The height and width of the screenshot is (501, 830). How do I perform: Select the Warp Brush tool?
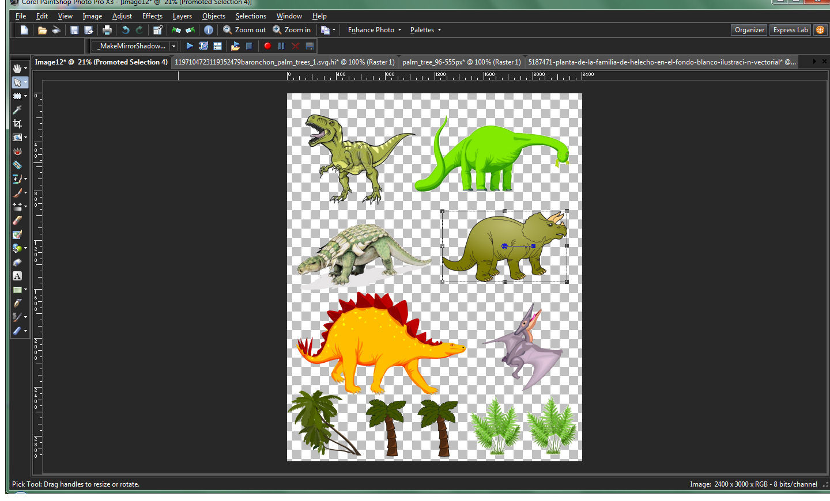tap(17, 317)
